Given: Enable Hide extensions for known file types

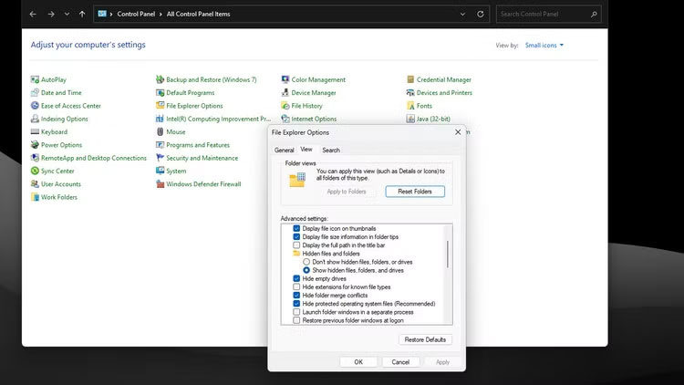Looking at the screenshot, I should click(x=296, y=287).
